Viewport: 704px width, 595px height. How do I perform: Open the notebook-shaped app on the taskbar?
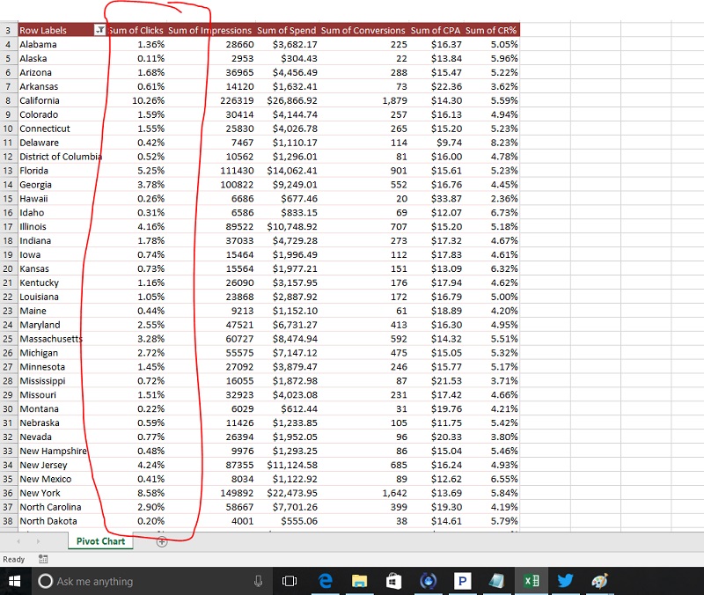point(496,581)
